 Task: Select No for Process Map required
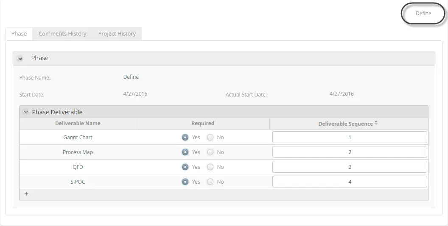click(x=210, y=152)
